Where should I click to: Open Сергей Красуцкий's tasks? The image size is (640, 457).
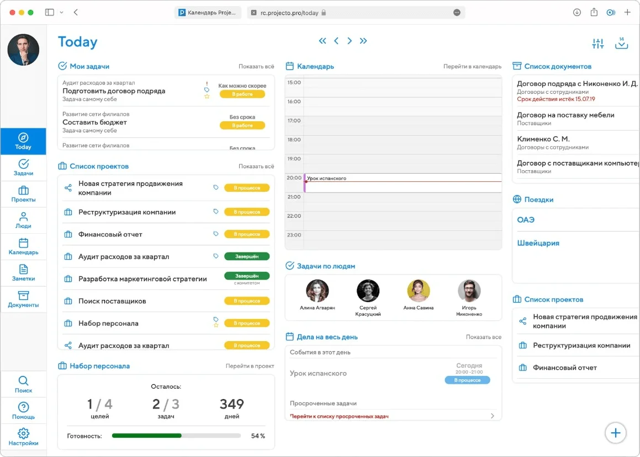click(x=368, y=298)
